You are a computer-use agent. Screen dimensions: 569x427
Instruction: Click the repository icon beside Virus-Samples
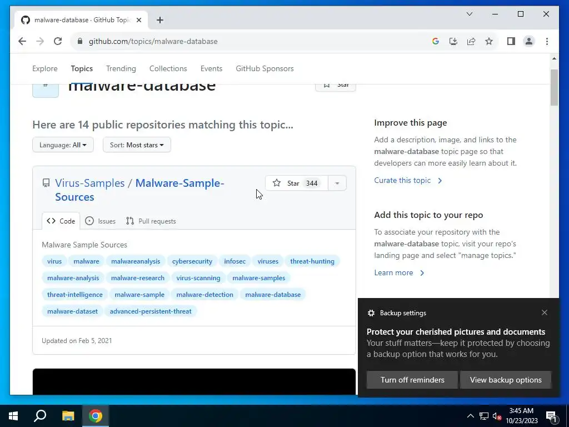click(46, 182)
